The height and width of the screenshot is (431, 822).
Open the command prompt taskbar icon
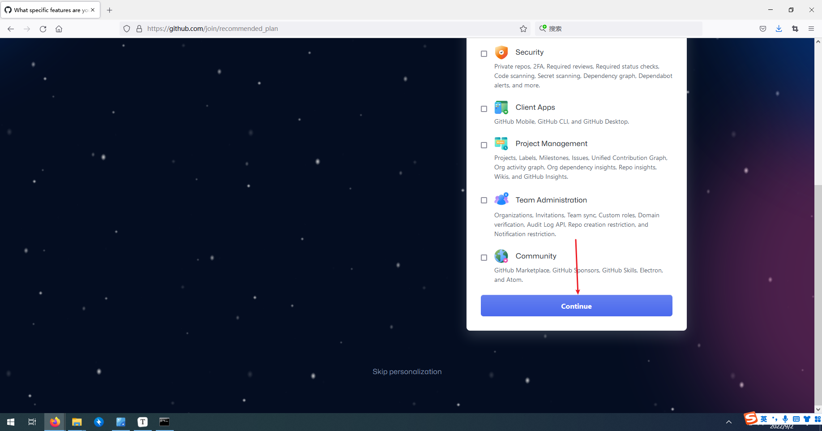tap(164, 422)
